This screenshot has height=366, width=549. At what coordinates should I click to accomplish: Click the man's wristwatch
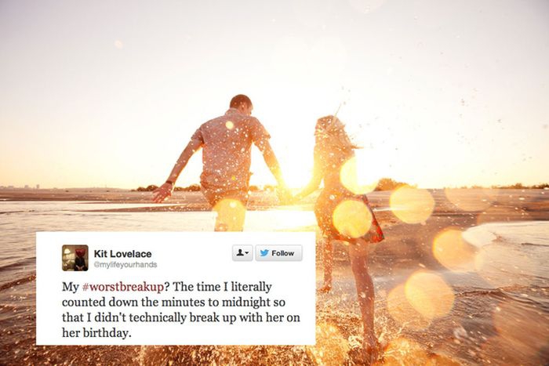point(170,183)
